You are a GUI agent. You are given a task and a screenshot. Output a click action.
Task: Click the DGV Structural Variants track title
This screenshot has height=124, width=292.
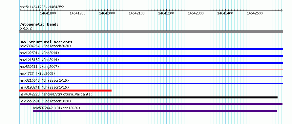pos(46,42)
